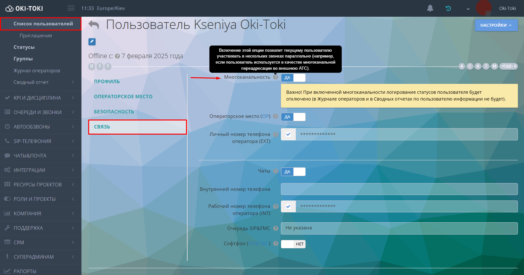Click the Рабочий номер телефона (INT) field
The image size is (524, 275).
[x=407, y=206]
